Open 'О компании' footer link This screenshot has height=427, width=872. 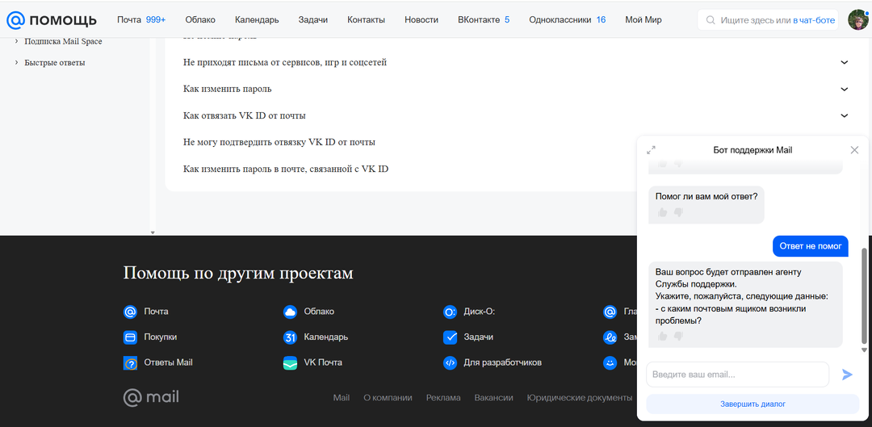pyautogui.click(x=388, y=398)
